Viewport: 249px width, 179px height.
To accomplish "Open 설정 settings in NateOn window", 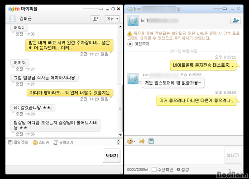I will pyautogui.click(x=183, y=170).
